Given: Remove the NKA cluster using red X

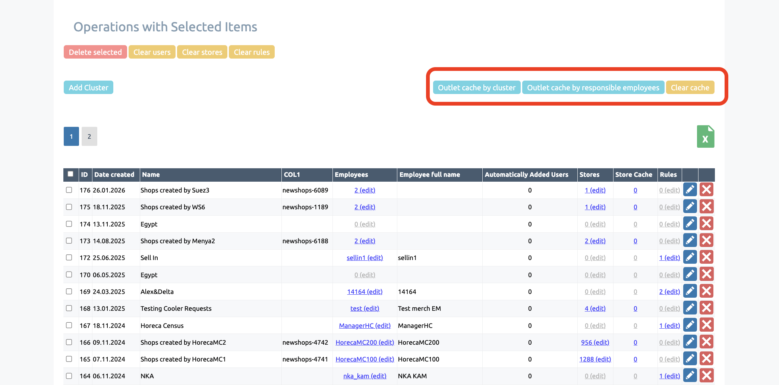Looking at the screenshot, I should (706, 376).
